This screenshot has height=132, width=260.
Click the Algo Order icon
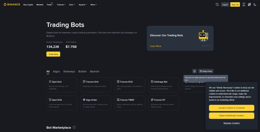[84, 100]
